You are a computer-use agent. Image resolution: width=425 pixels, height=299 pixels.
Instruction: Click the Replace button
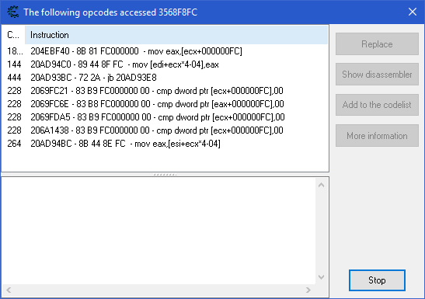click(377, 44)
